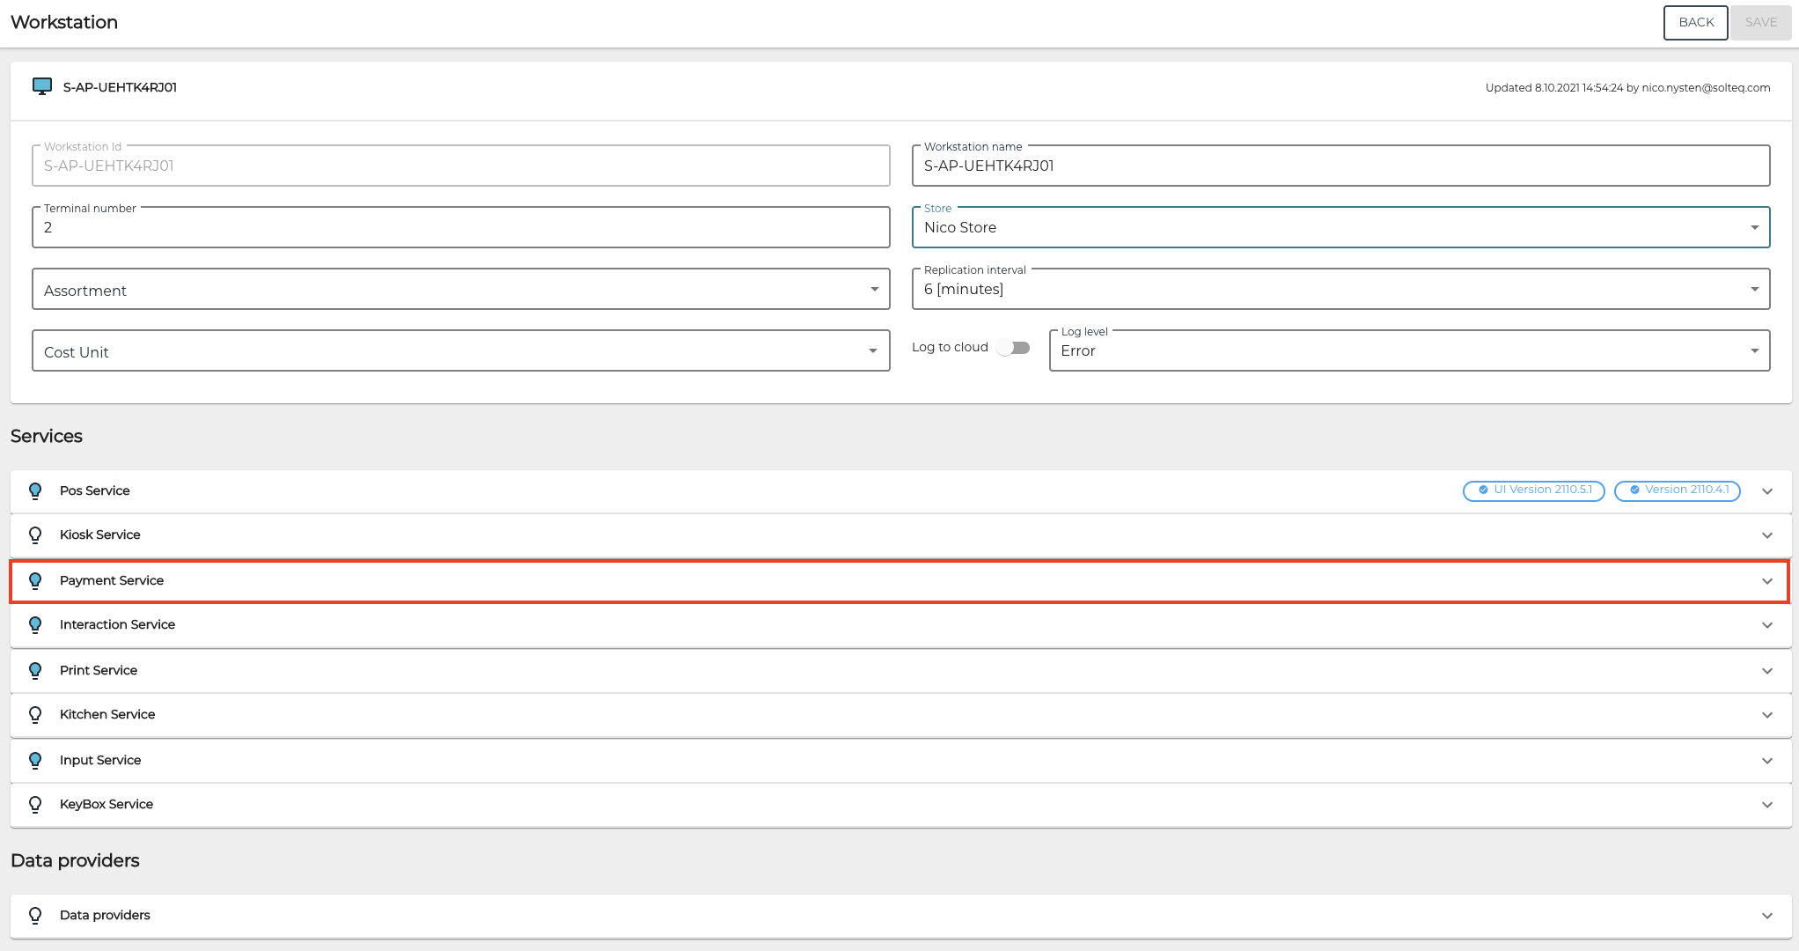Click the Workstation name input field
The height and width of the screenshot is (951, 1799).
point(1340,166)
